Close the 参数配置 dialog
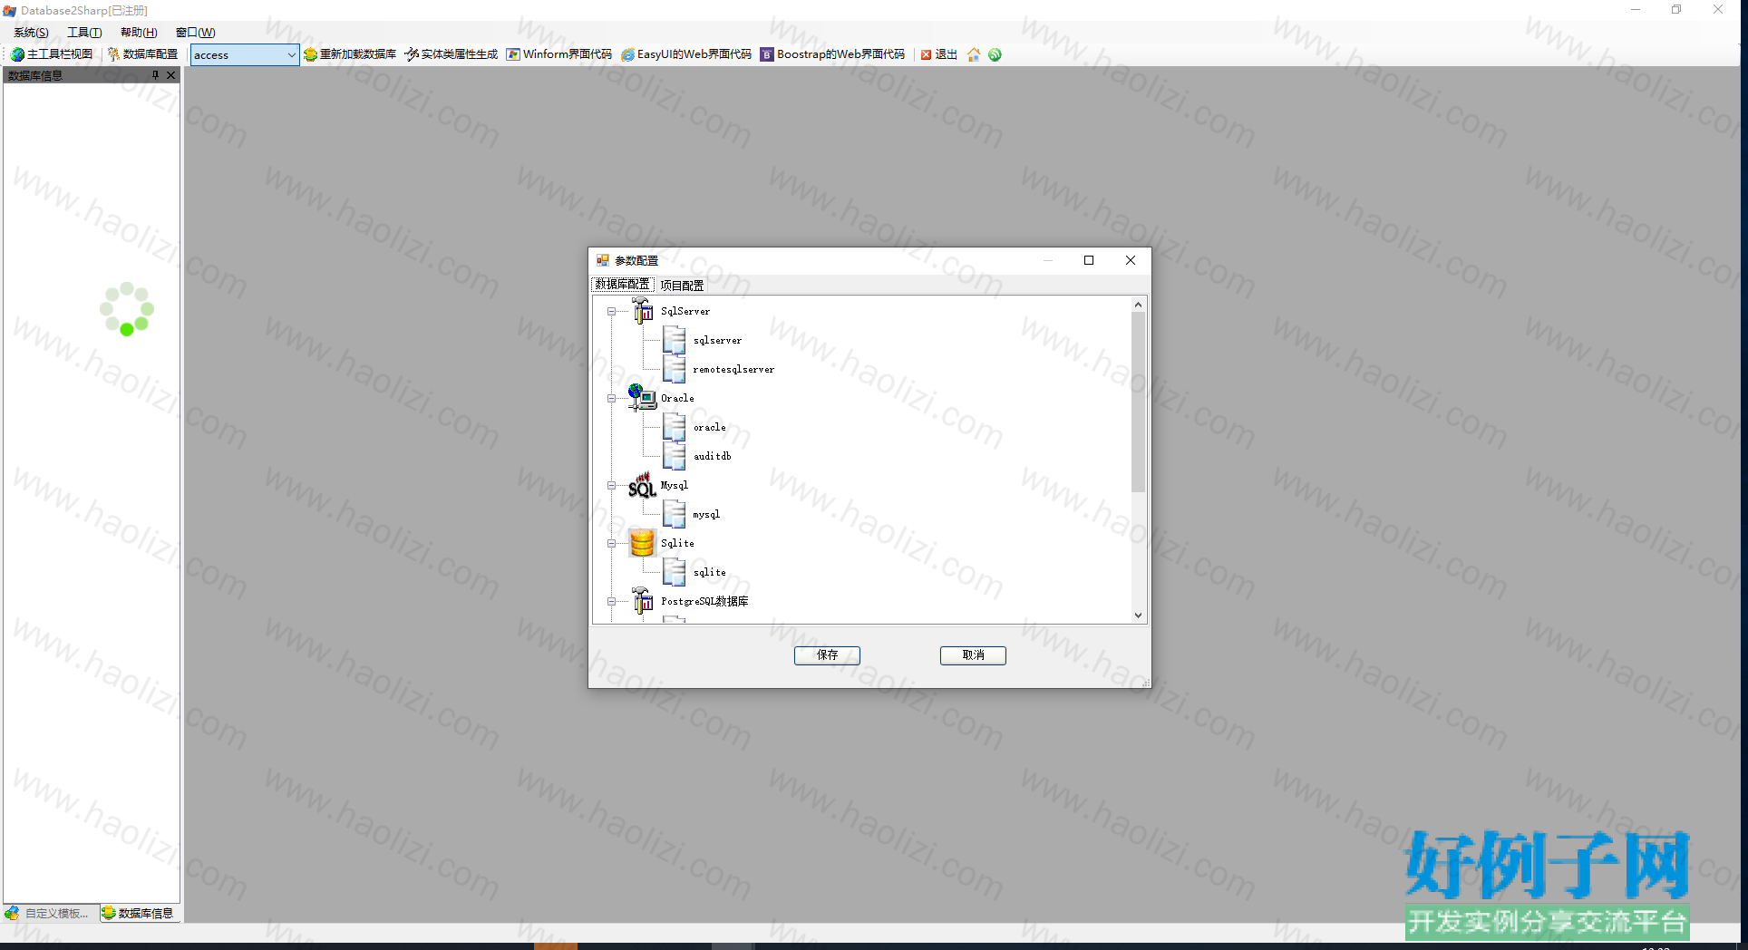The image size is (1748, 950). click(x=1131, y=260)
